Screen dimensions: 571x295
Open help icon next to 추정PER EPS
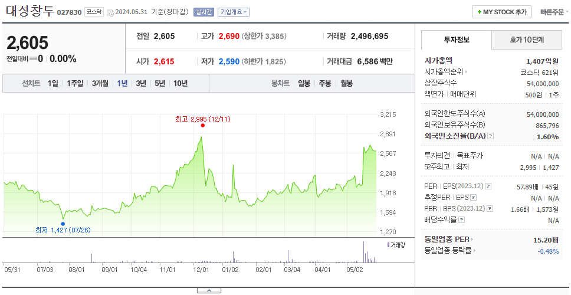point(473,198)
